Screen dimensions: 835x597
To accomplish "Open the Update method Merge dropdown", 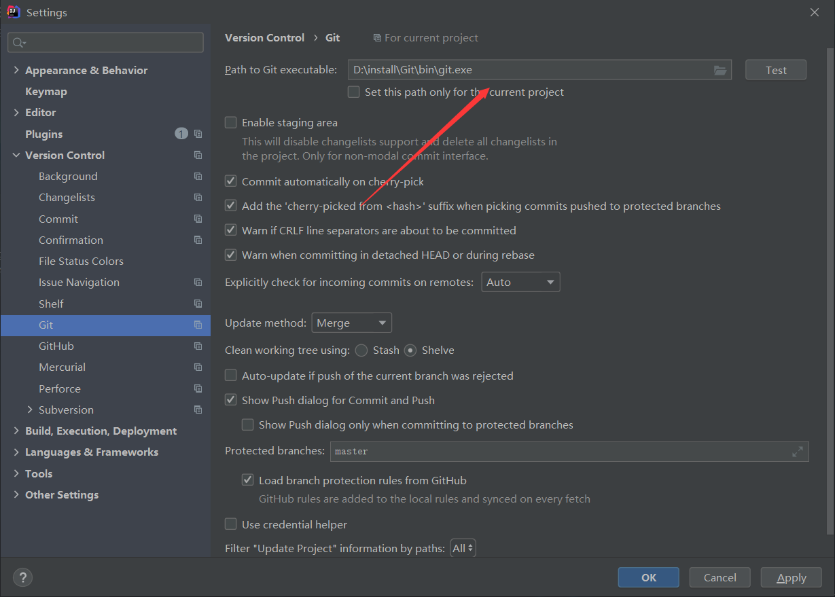I will tap(352, 323).
